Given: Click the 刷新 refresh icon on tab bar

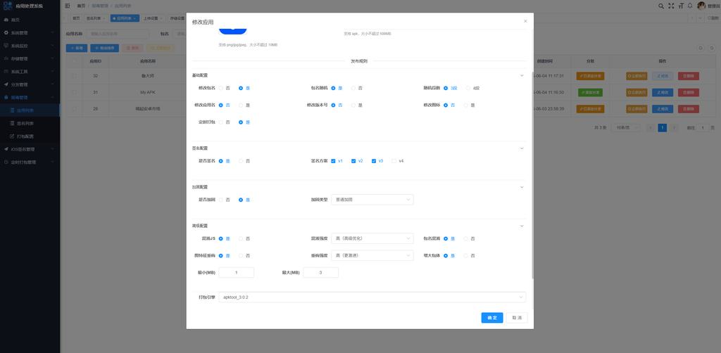Looking at the screenshot, I should pos(708,18).
